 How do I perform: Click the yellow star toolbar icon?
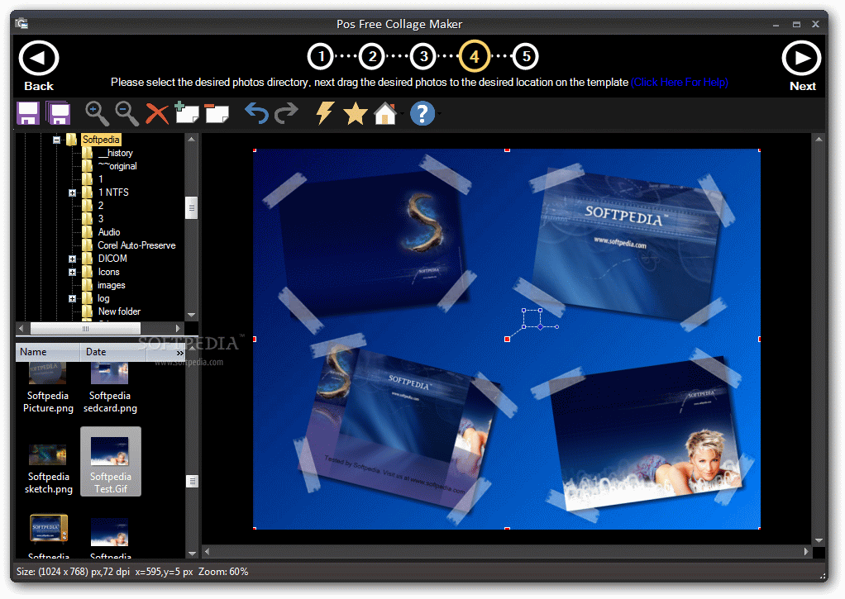tap(356, 114)
